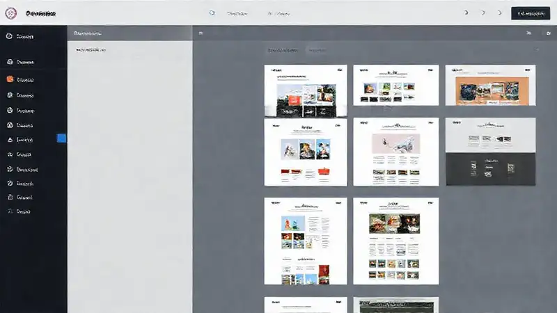This screenshot has width=557, height=313.
Task: Click the sidebar triangle icon beside blue marker
Action: (10, 140)
